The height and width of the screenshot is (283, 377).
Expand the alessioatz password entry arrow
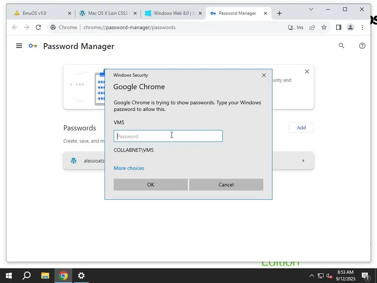tap(303, 161)
